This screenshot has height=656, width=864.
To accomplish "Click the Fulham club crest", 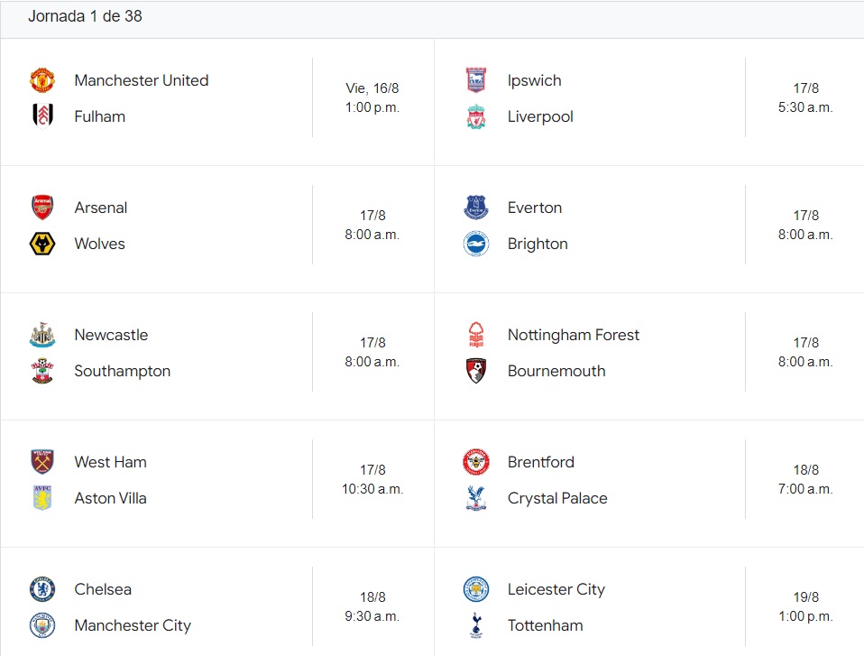I will point(42,116).
